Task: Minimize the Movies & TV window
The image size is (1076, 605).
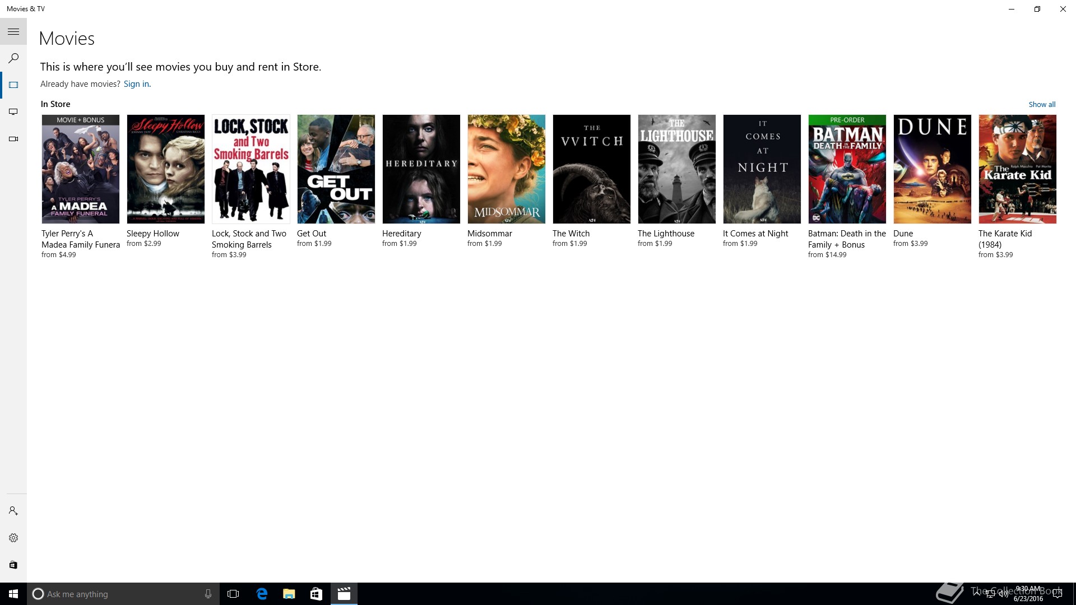Action: 1012,9
